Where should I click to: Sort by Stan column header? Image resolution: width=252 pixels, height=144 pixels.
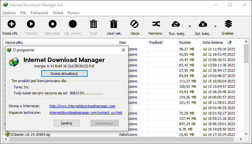tap(132, 42)
